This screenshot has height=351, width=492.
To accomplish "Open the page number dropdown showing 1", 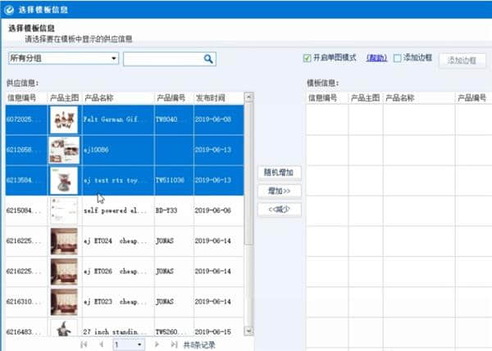I will 129,344.
